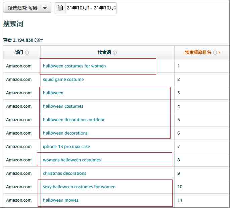This screenshot has width=230, height=208.
Task: Click info icon next to 搜索频率排名 header
Action: 215,52
